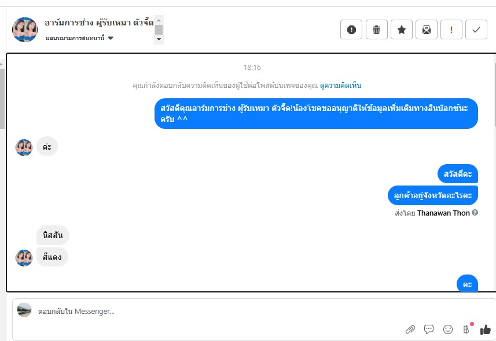The image size is (496, 341).
Task: Open the ดูความคิดเห็น link
Action: [x=340, y=86]
